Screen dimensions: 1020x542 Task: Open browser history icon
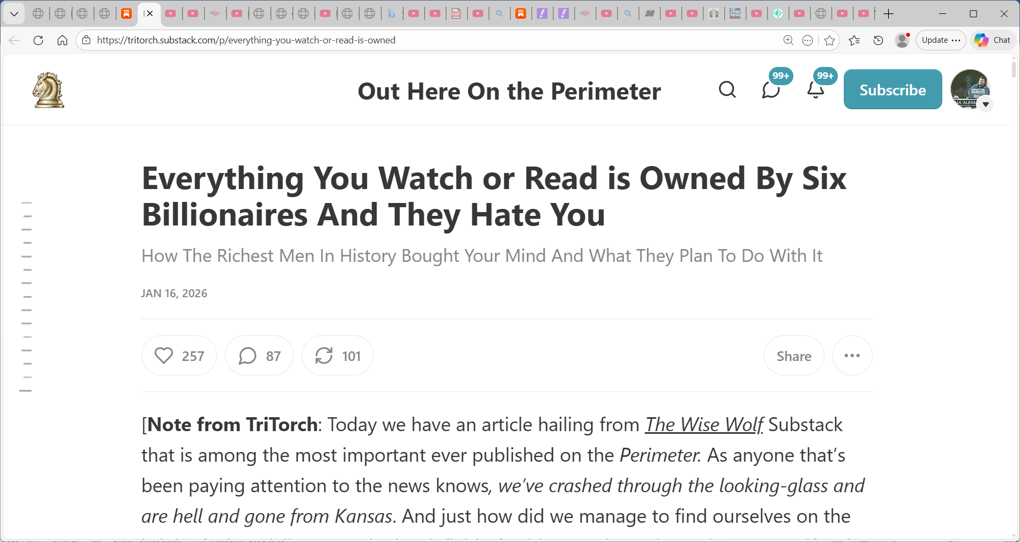pos(878,40)
